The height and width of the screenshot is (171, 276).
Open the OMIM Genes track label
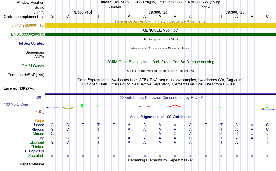33,66
